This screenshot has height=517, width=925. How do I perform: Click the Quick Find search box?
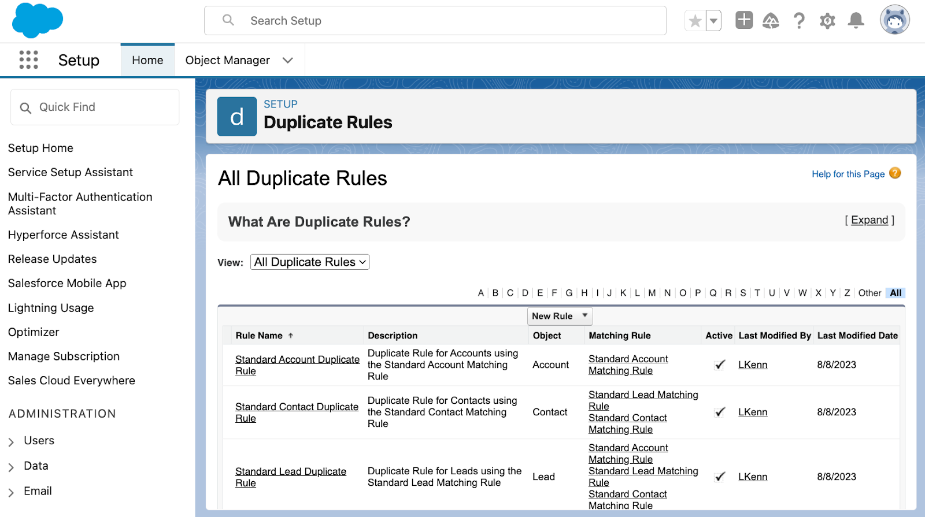[x=95, y=107]
